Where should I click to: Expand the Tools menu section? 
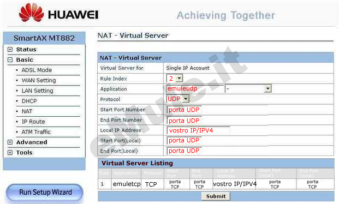[x=10, y=153]
